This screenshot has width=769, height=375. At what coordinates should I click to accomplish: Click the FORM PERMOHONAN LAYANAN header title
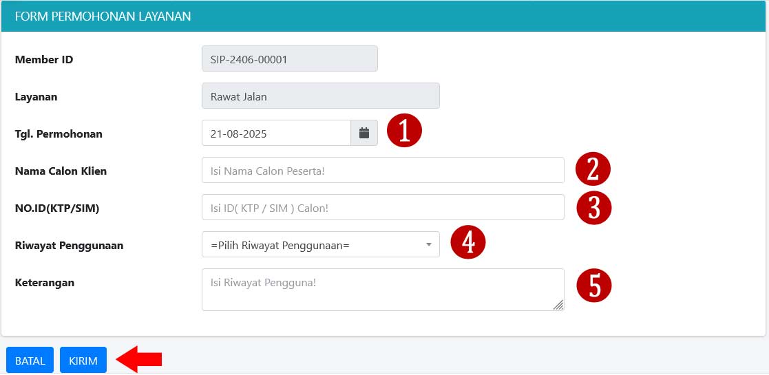(x=103, y=16)
